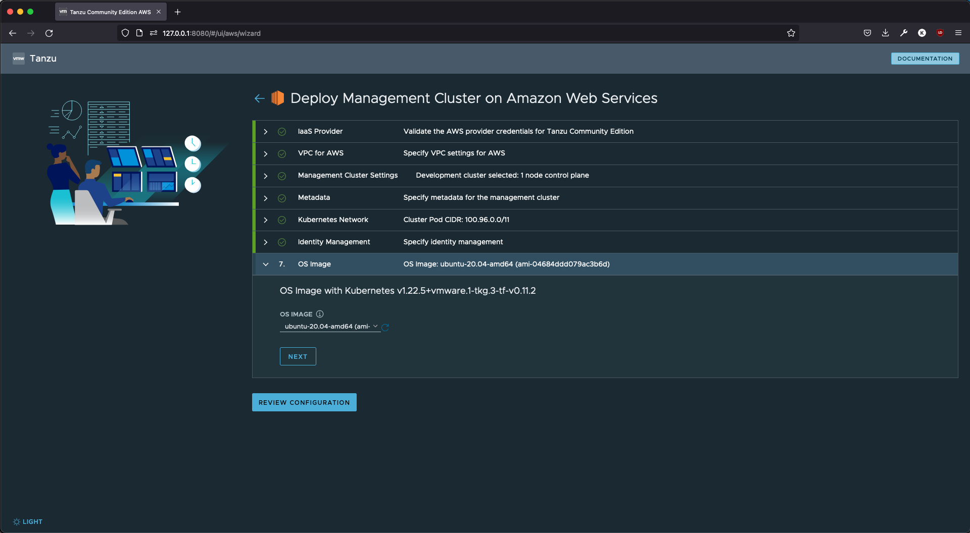Viewport: 970px width, 533px height.
Task: Click the green check icon for VPC for AWS
Action: tap(282, 154)
